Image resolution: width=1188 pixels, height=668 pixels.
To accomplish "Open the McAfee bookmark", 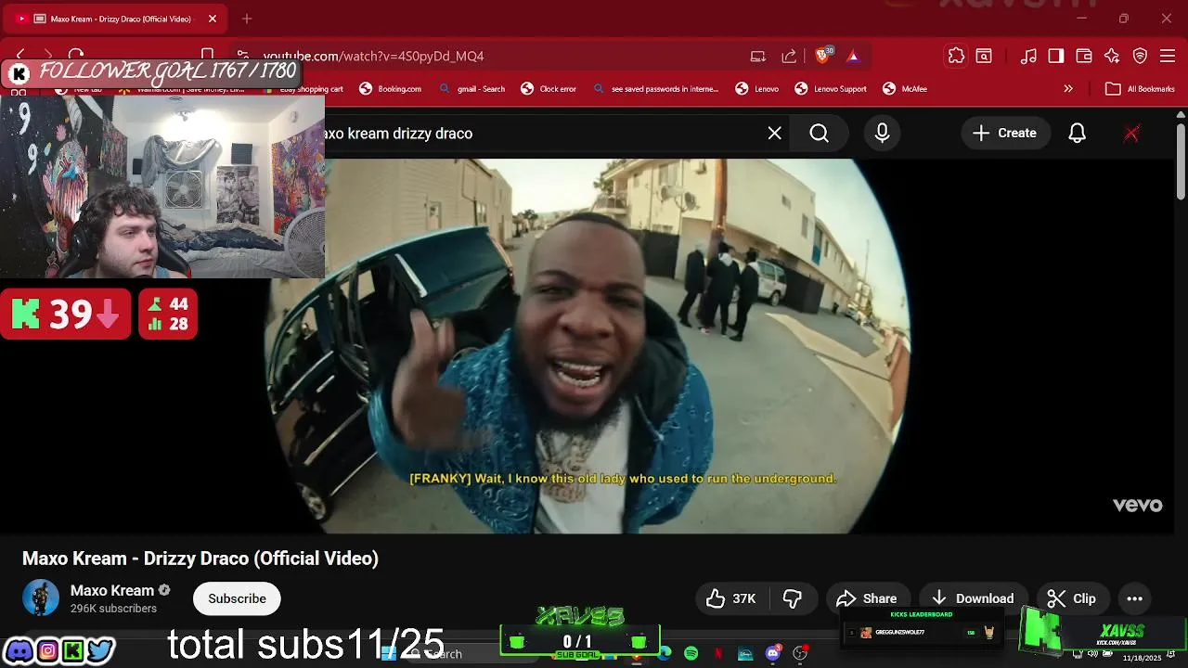I will 905,89.
